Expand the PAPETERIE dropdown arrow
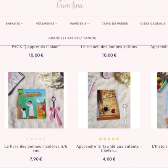 click(89, 24)
